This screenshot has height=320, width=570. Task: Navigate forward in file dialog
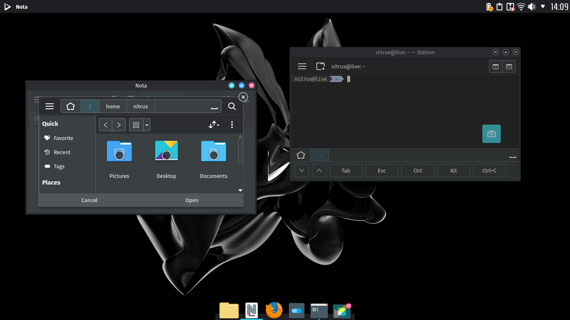coord(119,125)
